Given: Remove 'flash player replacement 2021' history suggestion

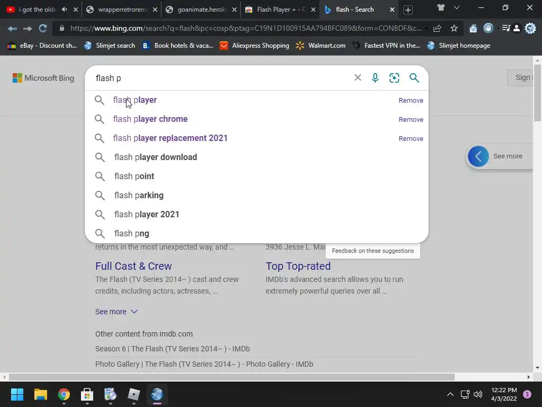Looking at the screenshot, I should coord(411,138).
